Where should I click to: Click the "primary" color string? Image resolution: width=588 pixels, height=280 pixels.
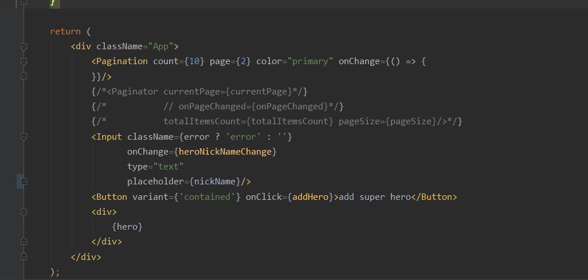pyautogui.click(x=310, y=61)
